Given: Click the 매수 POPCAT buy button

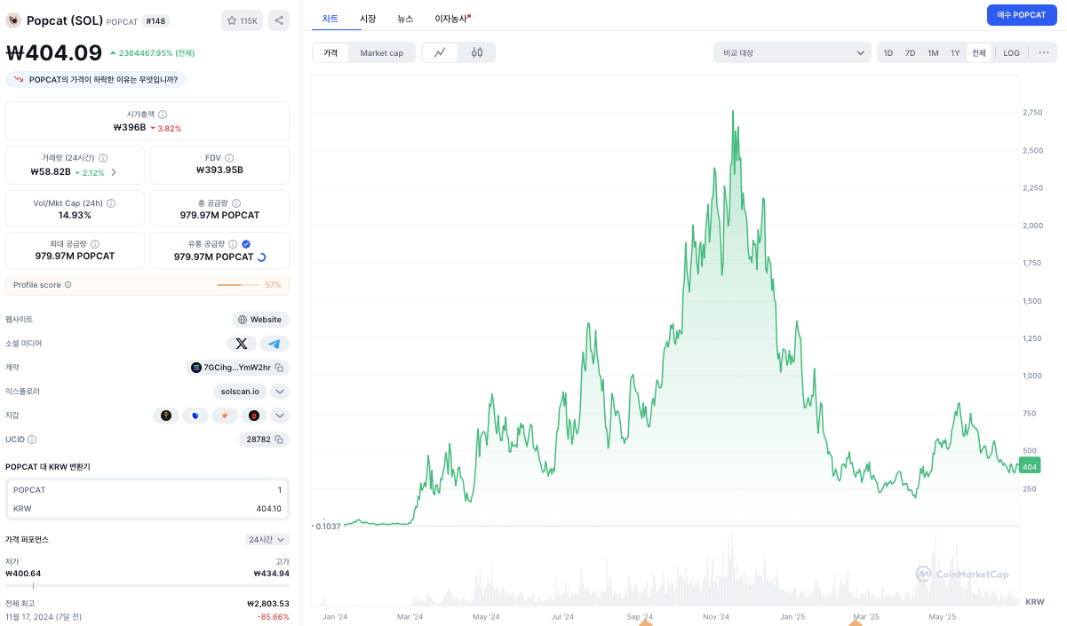Looking at the screenshot, I should pyautogui.click(x=1022, y=15).
